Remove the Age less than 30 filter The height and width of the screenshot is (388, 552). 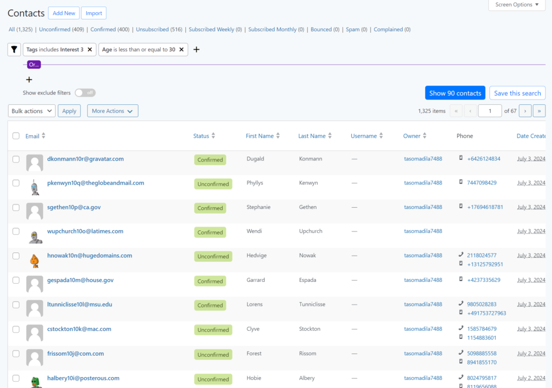(181, 50)
